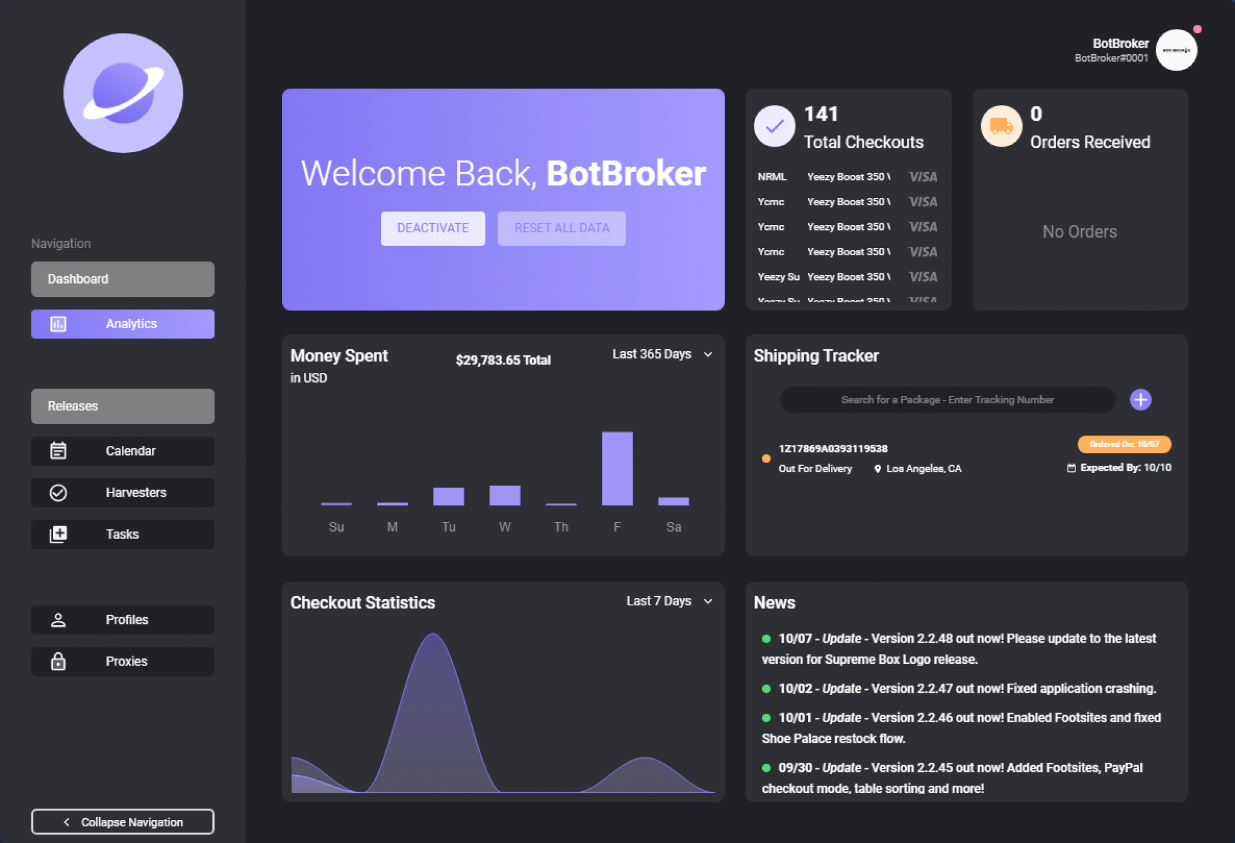Click the Los Angeles location pin icon
The width and height of the screenshot is (1235, 843).
click(877, 469)
